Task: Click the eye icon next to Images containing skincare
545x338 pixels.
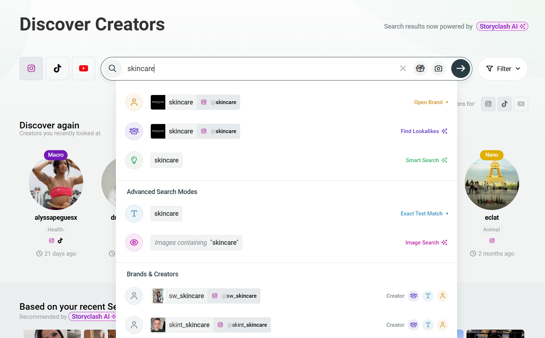Action: click(x=134, y=242)
